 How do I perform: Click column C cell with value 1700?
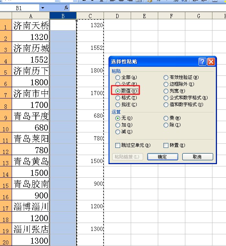90,93
